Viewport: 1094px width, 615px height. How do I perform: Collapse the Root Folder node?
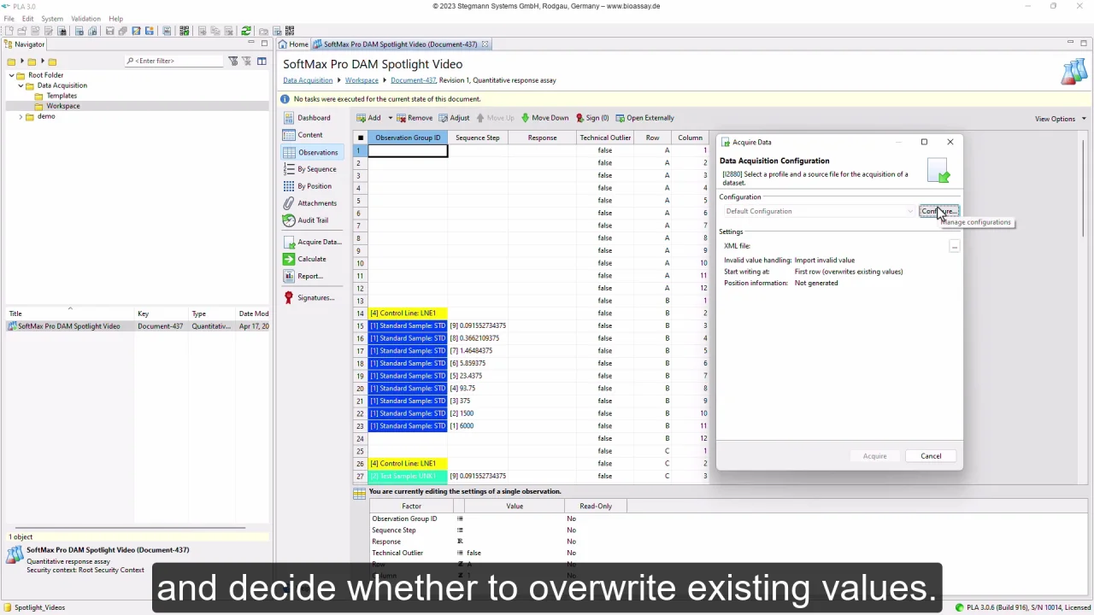click(11, 75)
